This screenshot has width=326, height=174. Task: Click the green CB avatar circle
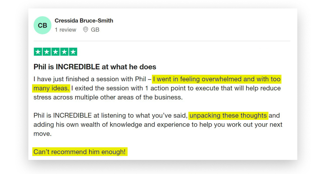pos(42,25)
